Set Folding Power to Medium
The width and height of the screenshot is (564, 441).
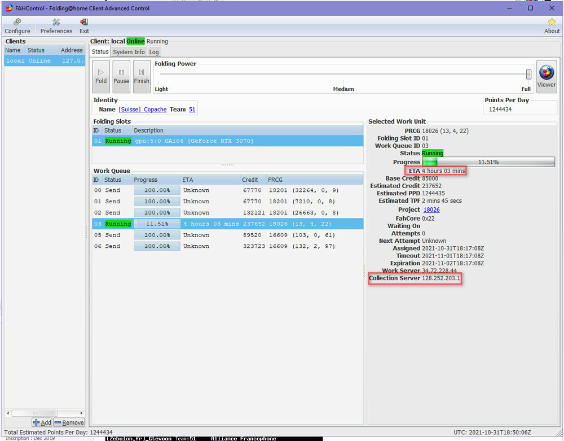[x=343, y=89]
